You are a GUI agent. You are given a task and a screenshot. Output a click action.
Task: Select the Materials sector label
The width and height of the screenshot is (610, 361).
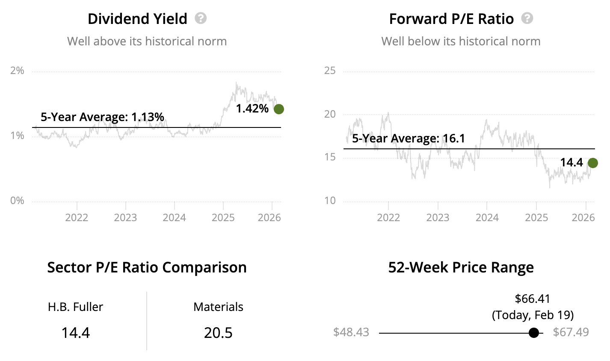click(x=218, y=307)
